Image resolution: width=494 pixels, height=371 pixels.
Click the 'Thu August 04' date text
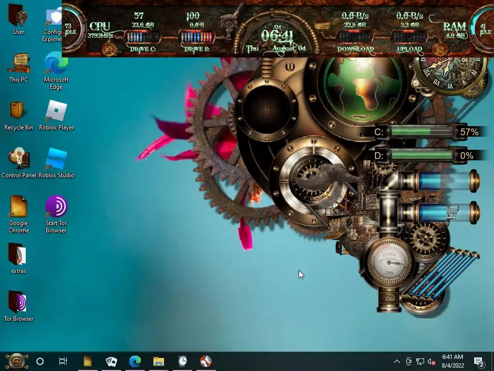click(276, 49)
